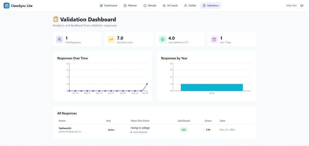Click the clipboard icon beside Validation Dashboard
The height and width of the screenshot is (146, 310).
click(x=56, y=19)
